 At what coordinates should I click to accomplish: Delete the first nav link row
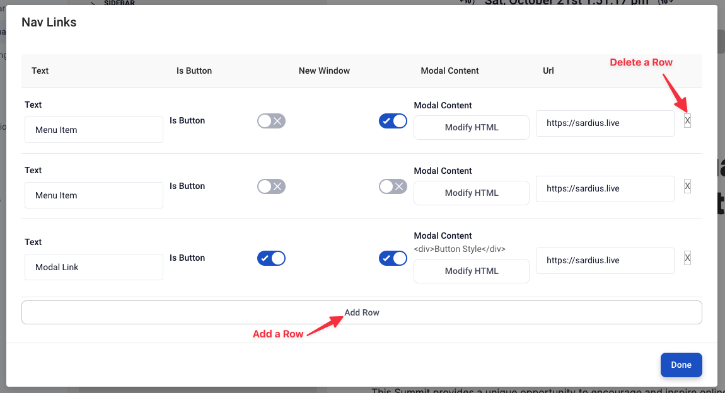[687, 120]
